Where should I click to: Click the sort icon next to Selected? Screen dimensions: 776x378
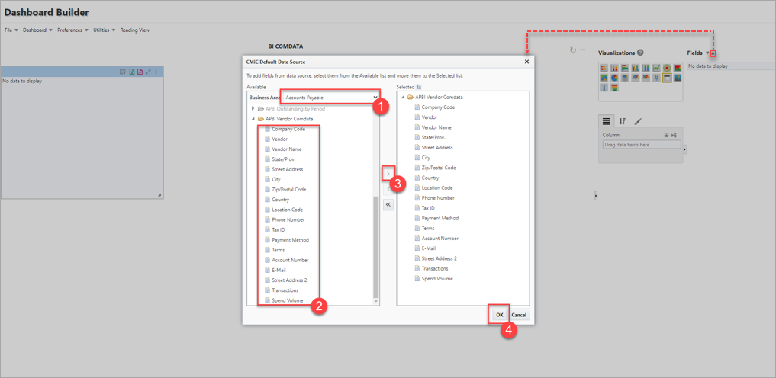click(x=419, y=87)
